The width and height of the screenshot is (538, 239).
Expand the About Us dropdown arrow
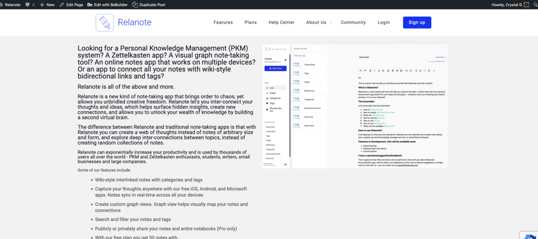pos(331,23)
